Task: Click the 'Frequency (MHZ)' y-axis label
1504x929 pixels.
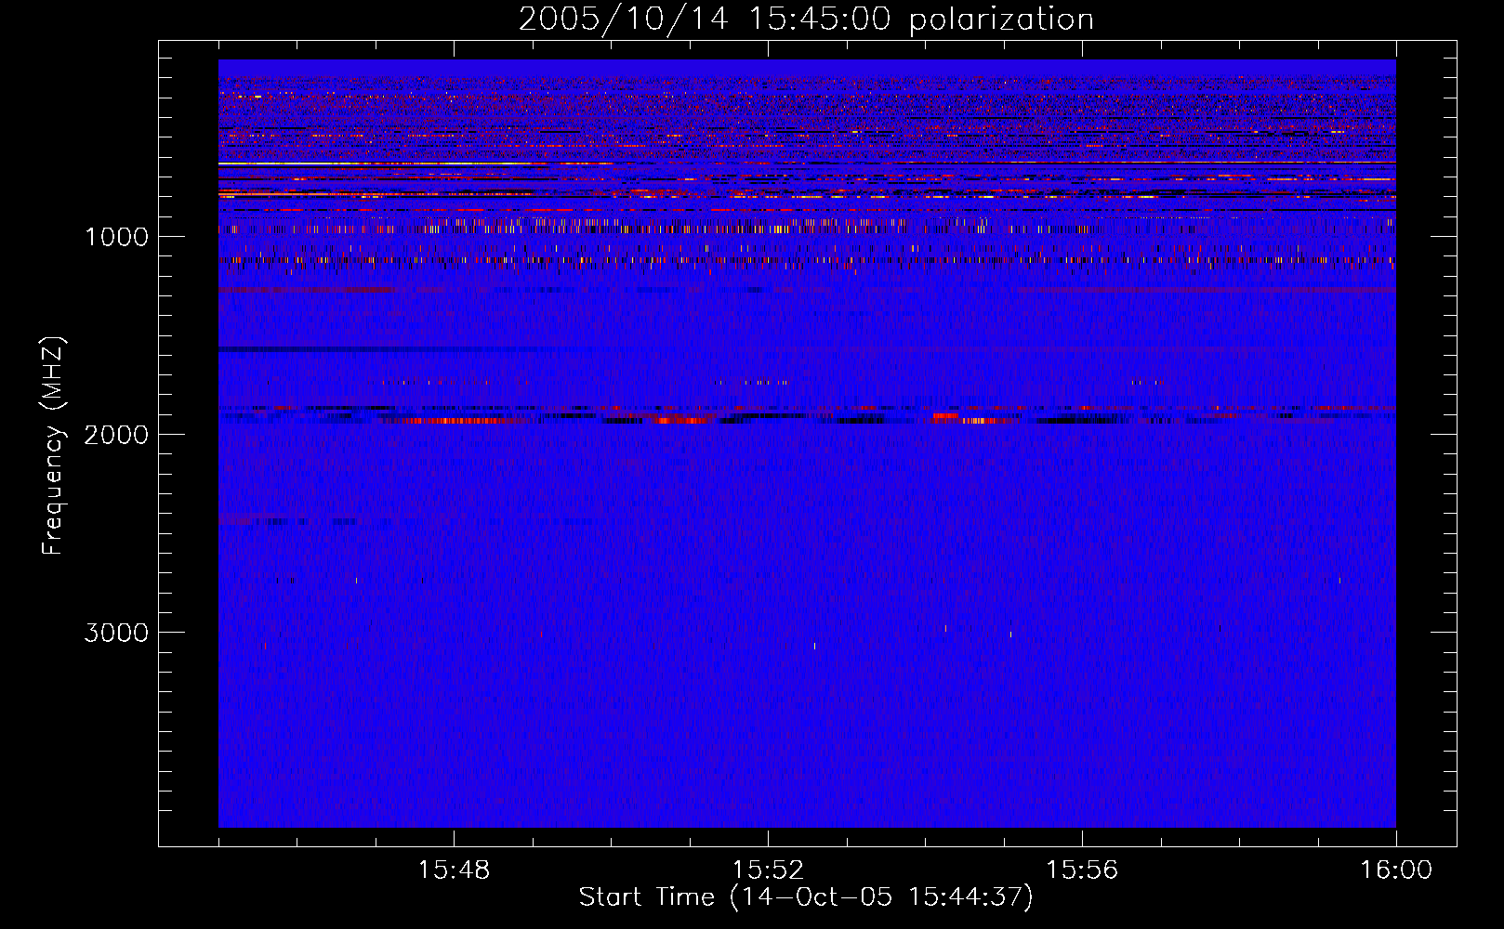Action: pyautogui.click(x=53, y=446)
